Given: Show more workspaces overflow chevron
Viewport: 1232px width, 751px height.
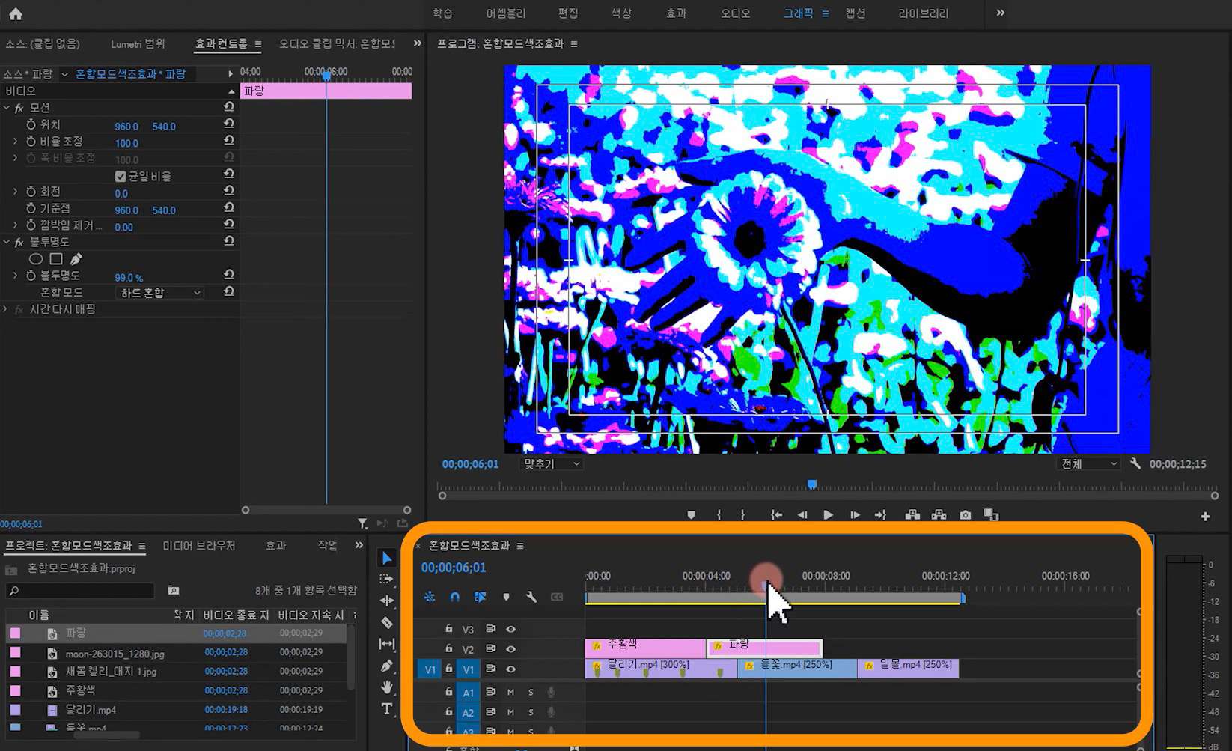Looking at the screenshot, I should (1000, 13).
